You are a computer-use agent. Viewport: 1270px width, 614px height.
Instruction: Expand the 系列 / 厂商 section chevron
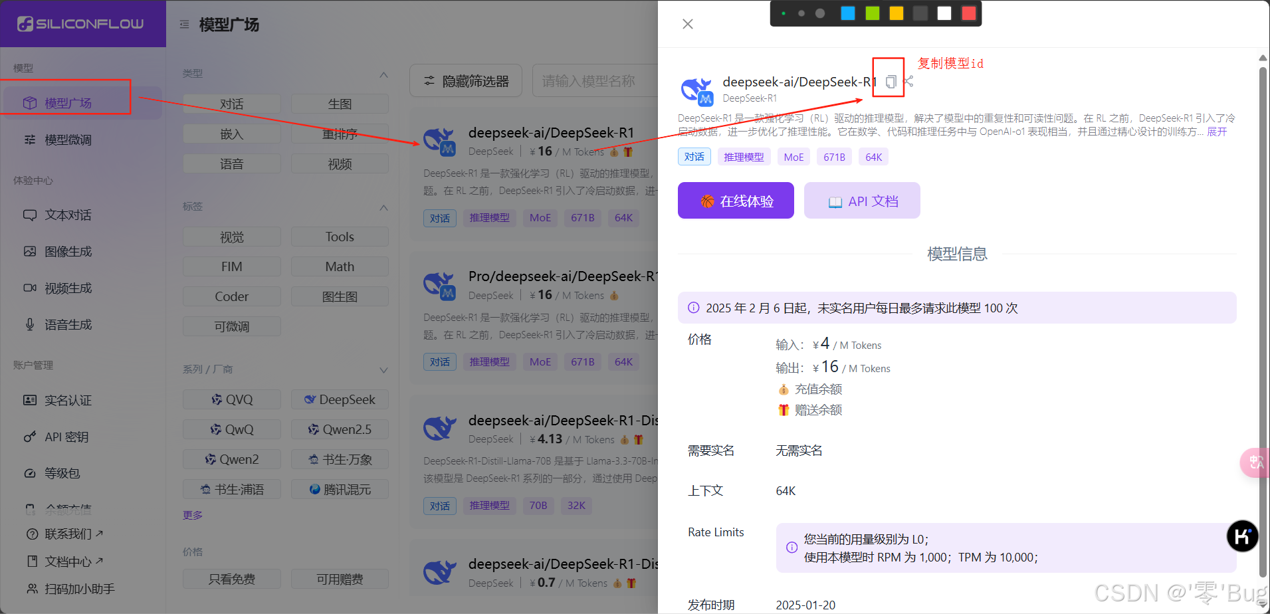pyautogui.click(x=383, y=370)
